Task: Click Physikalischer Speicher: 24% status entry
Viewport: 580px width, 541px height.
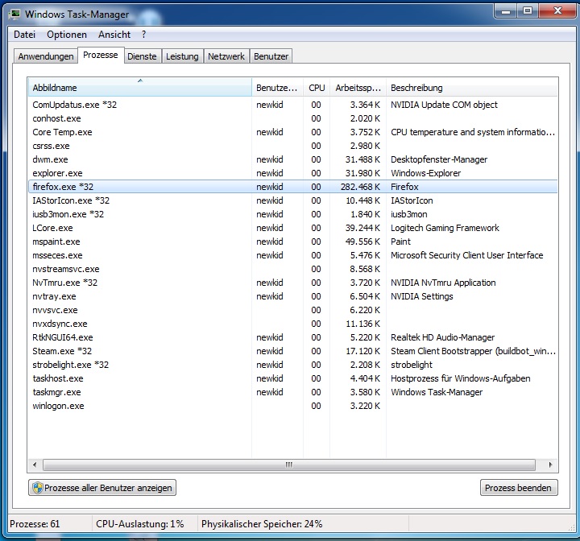Action: (262, 524)
